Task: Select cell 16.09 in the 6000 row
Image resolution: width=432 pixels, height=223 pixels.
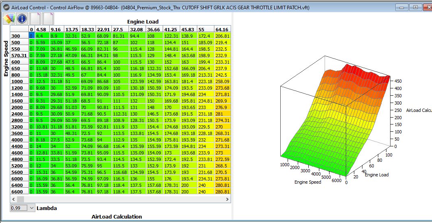Action: (x=42, y=178)
